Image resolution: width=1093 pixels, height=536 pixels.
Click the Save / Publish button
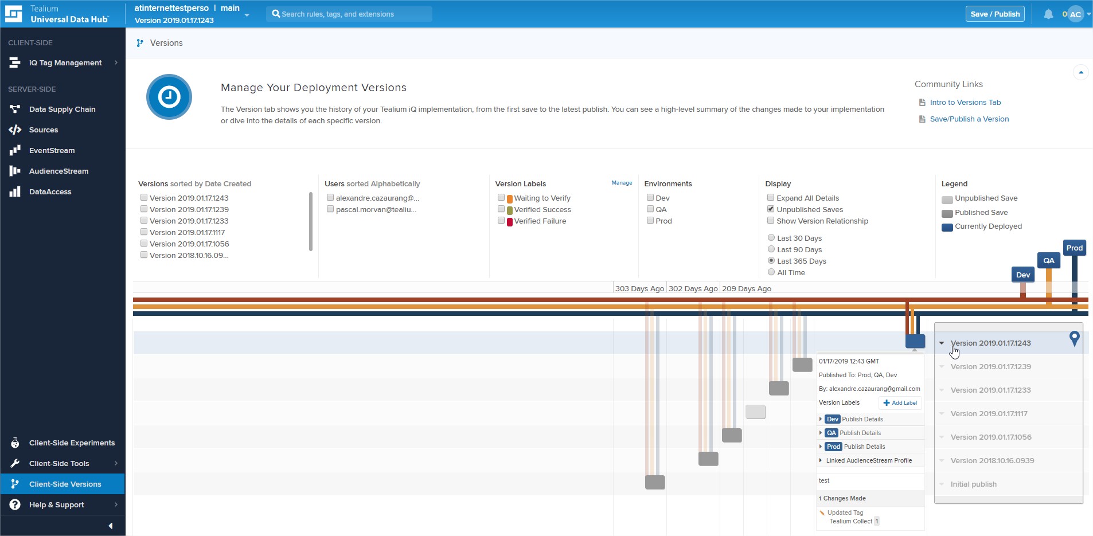pyautogui.click(x=995, y=14)
